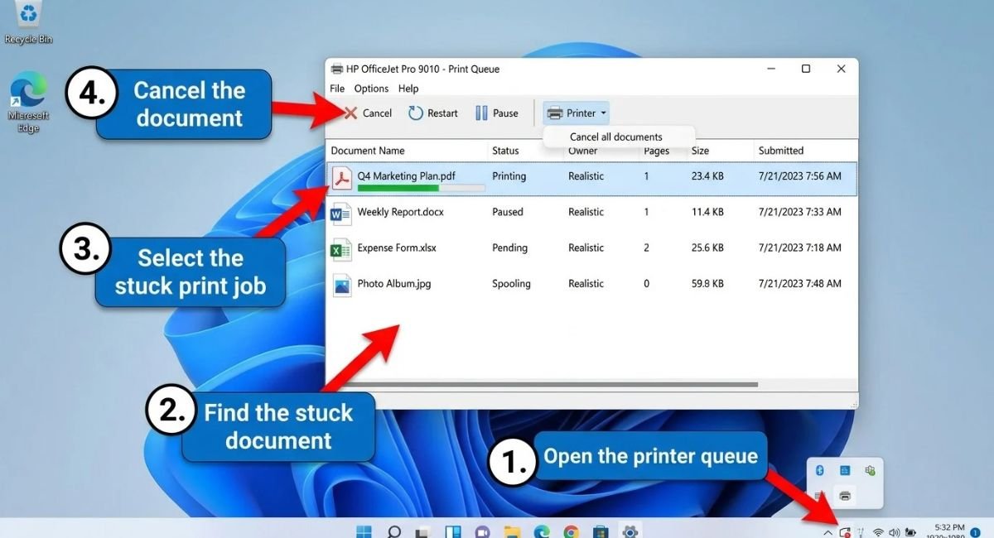Select the Photo Album.jpg print job
Screen dimensions: 994x538
click(591, 285)
